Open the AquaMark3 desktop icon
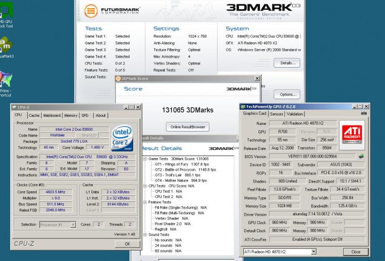385x261 pixels. pos(6,47)
